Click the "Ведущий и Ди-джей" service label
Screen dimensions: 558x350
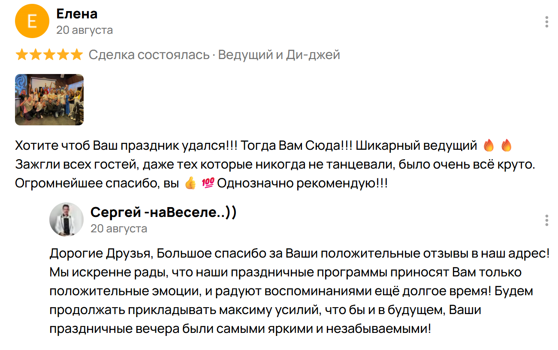(279, 55)
